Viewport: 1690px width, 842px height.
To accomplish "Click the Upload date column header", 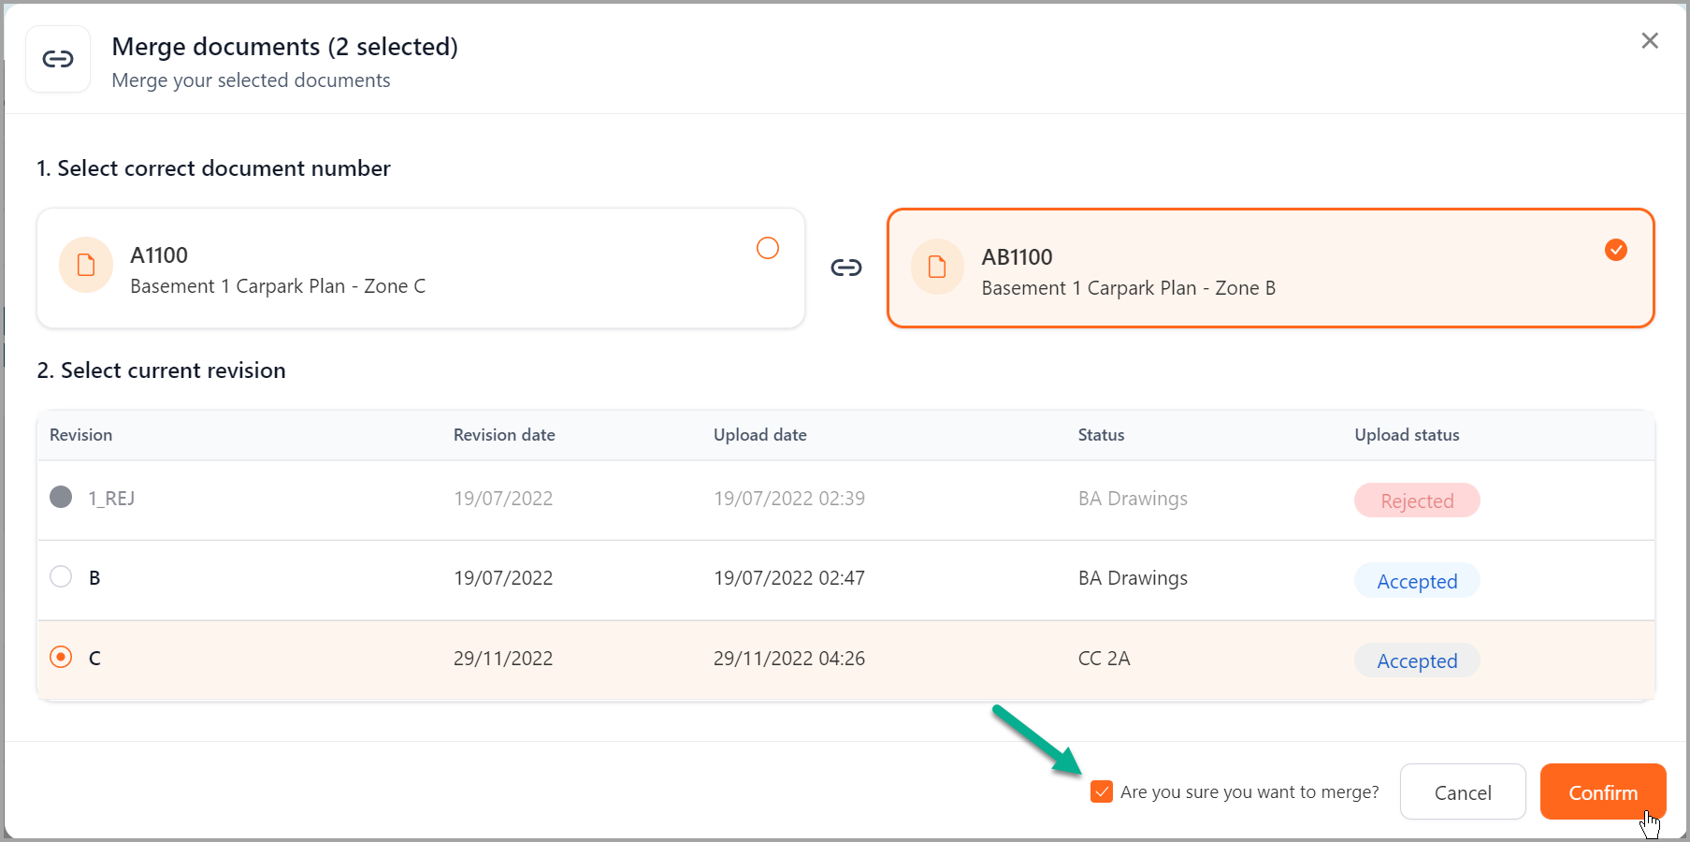I will coord(759,435).
